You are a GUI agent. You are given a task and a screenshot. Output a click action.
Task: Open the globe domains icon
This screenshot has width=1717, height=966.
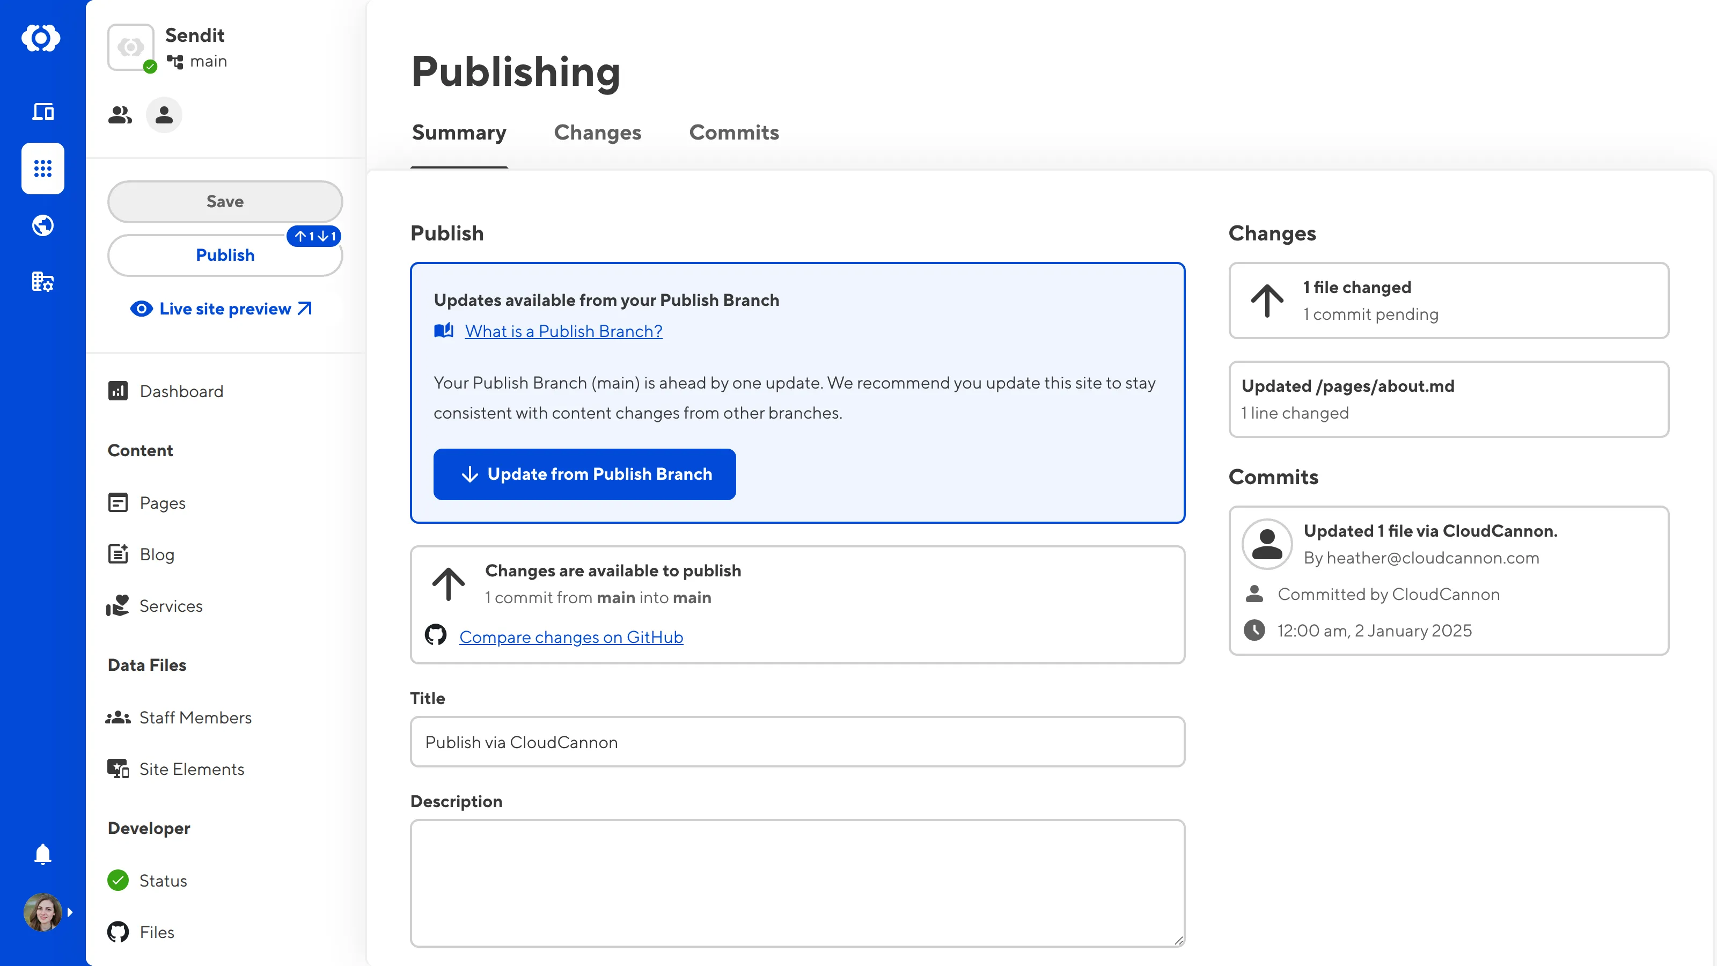click(x=43, y=225)
